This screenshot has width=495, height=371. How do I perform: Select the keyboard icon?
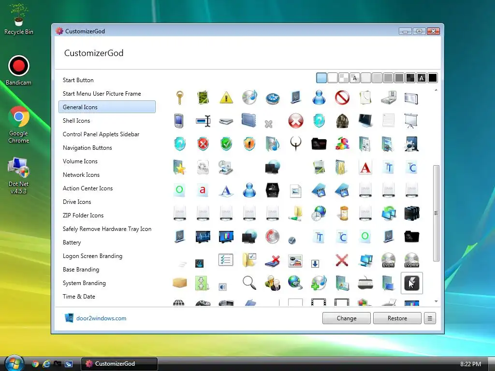[365, 283]
